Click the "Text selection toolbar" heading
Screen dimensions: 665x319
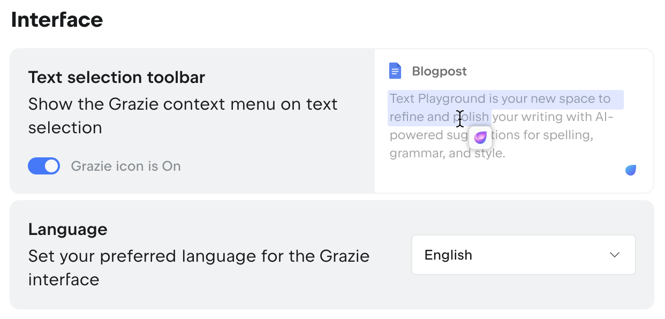[116, 77]
